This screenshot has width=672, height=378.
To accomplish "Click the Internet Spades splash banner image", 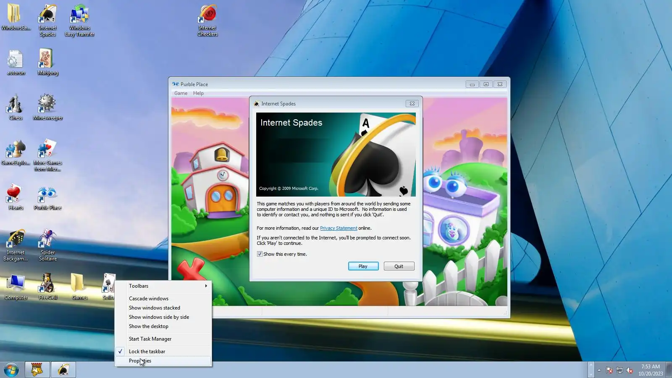I will 336,155.
